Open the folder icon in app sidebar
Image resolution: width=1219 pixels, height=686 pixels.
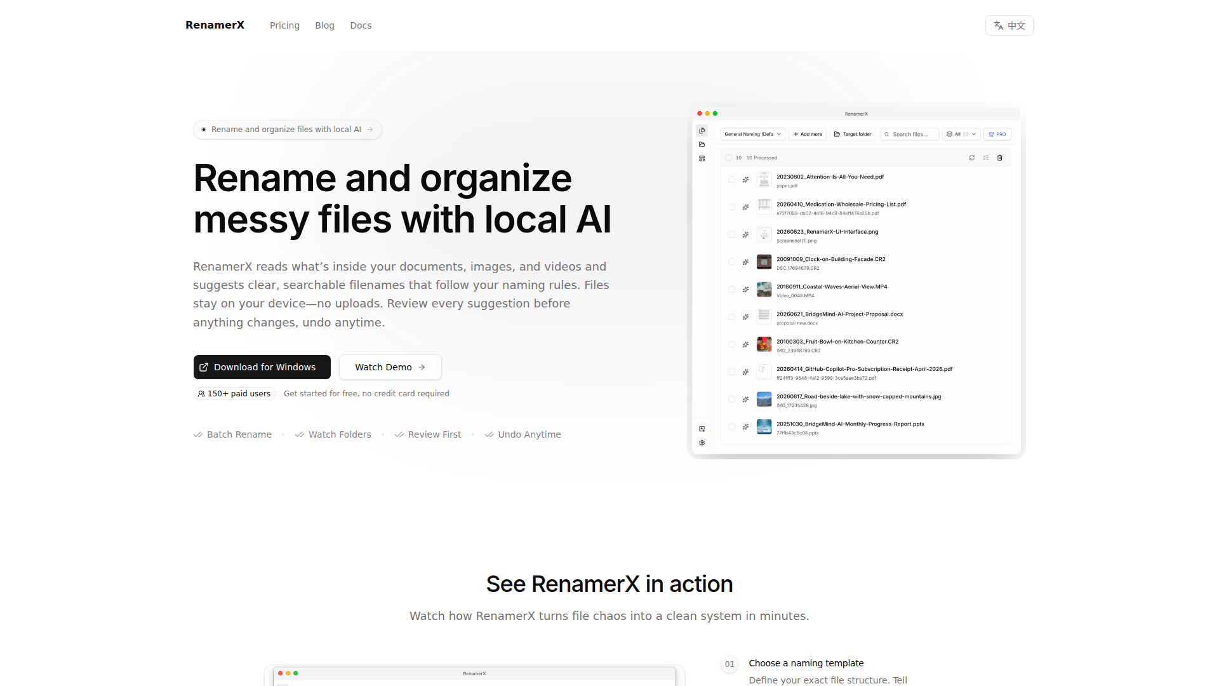coord(702,145)
